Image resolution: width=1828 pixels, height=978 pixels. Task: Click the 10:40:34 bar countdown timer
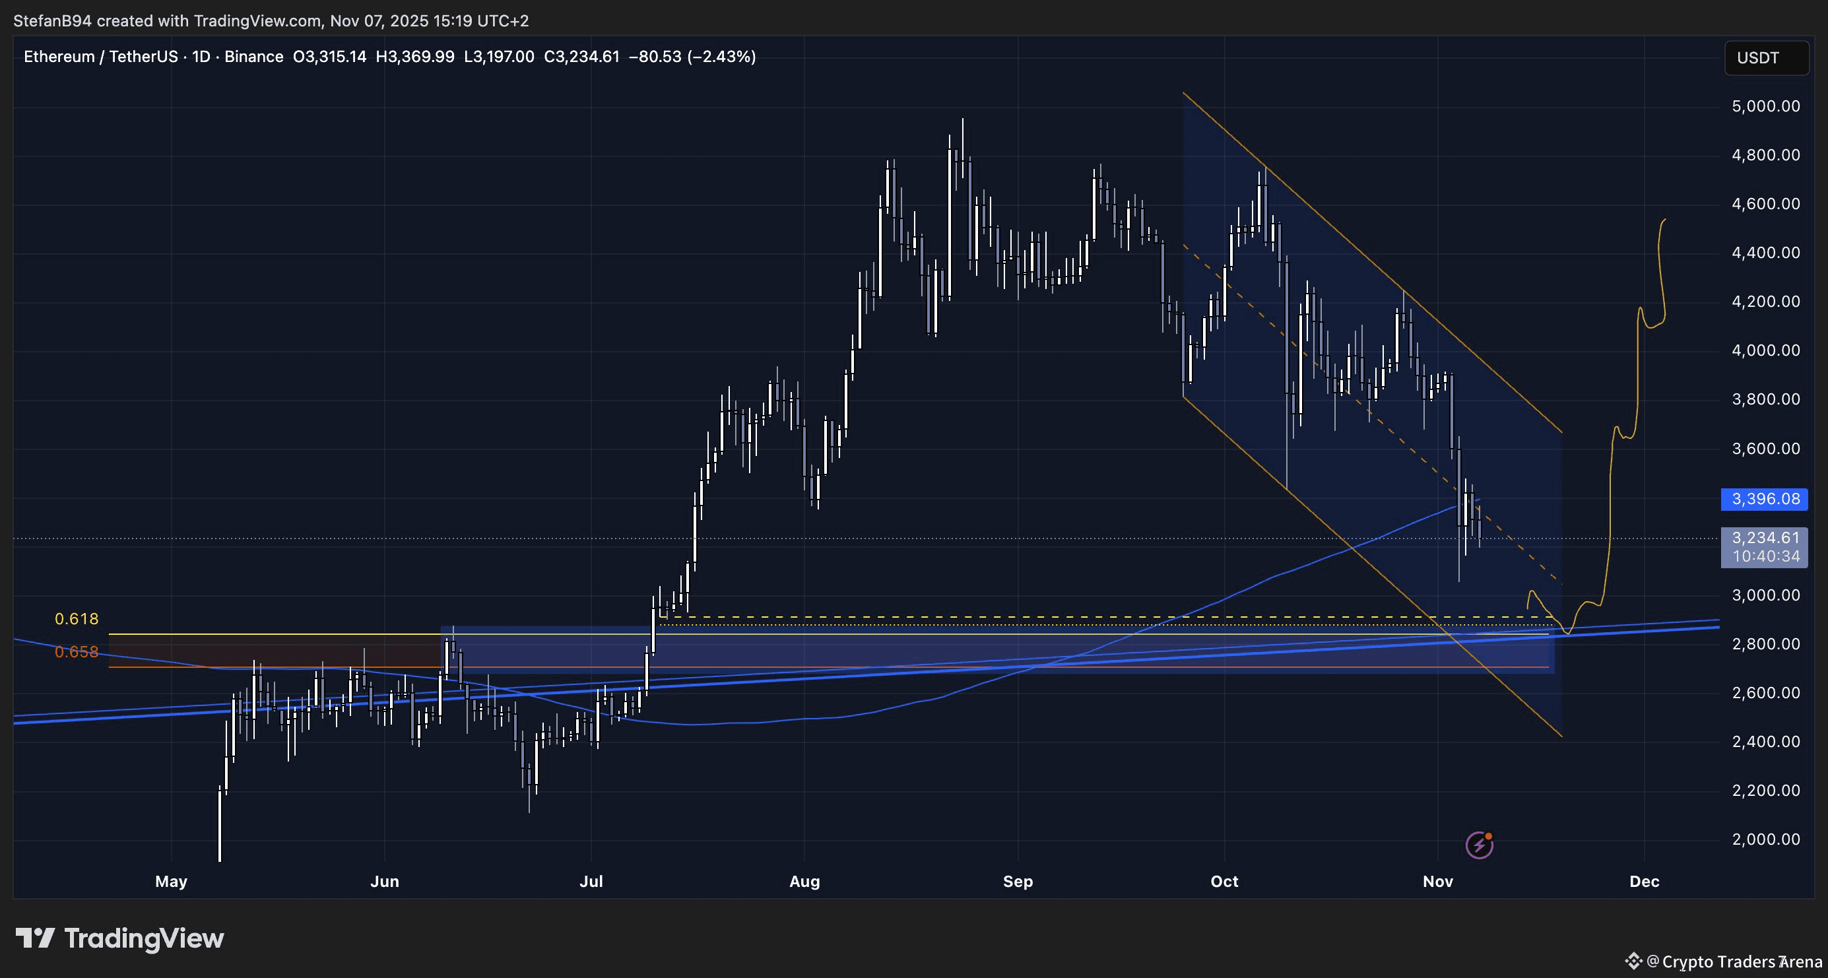pos(1765,556)
